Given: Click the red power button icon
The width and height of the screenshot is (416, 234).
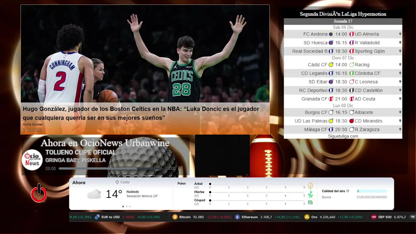Looking at the screenshot, I should 39,193.
